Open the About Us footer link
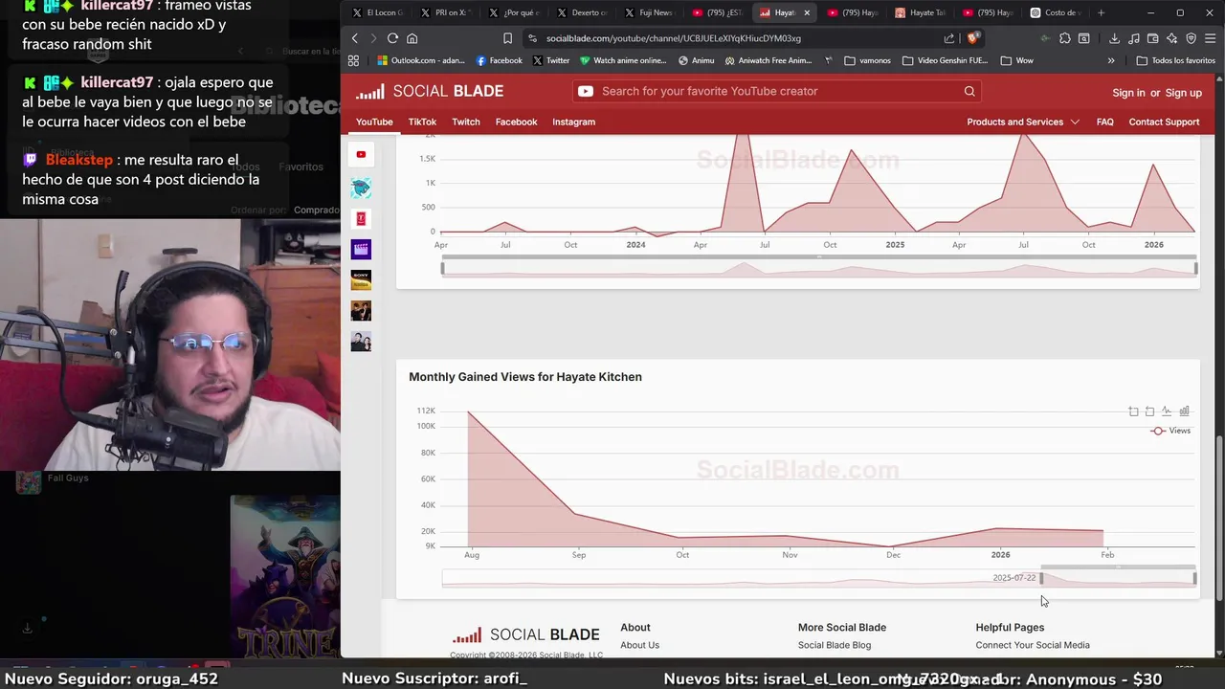1225x689 pixels. (639, 645)
